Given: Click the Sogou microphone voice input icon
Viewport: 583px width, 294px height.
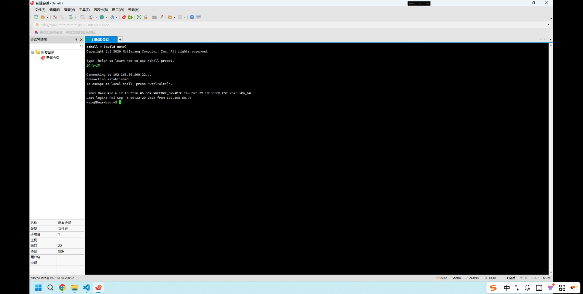Looking at the screenshot, I should click(x=527, y=288).
